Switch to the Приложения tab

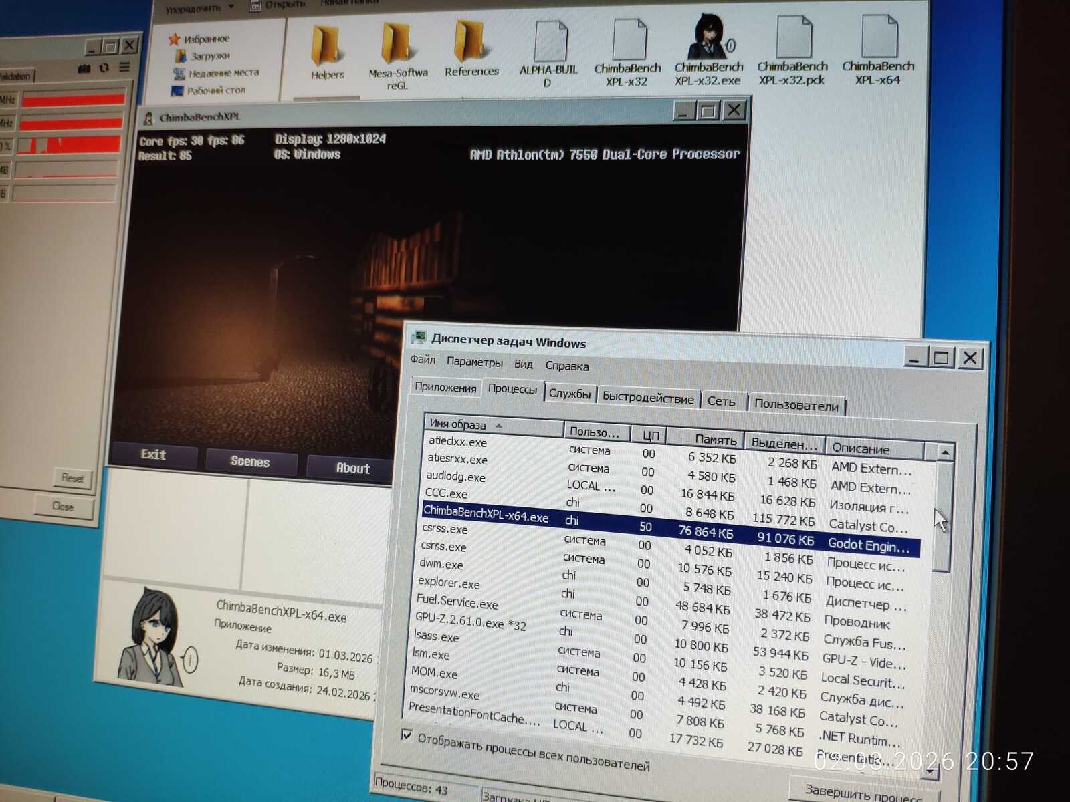pyautogui.click(x=445, y=388)
